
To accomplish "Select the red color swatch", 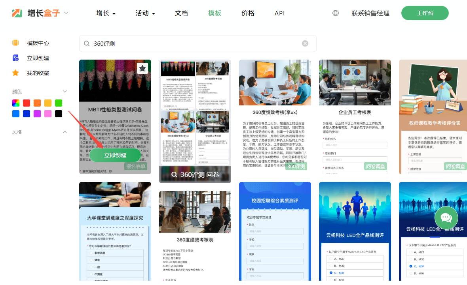I will point(27,103).
